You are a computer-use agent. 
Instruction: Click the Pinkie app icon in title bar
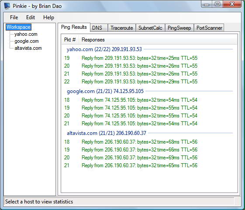tap(7, 6)
